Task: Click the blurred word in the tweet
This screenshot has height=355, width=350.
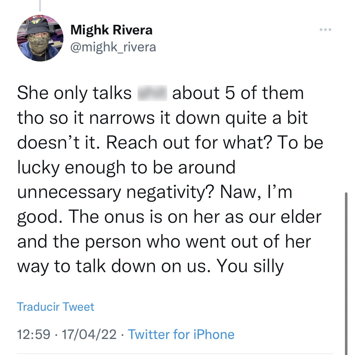Action: coord(152,93)
